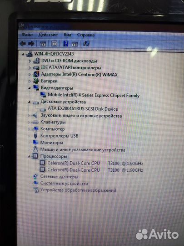Screen dimensions: 184x246
Task: Click the imaging devices category icon
Action: tap(36, 190)
